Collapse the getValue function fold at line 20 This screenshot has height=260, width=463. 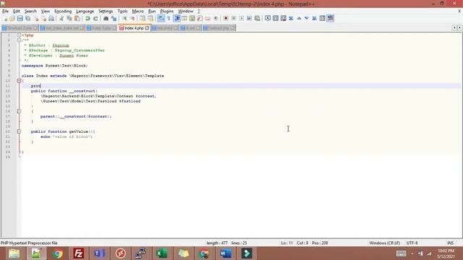pos(19,131)
